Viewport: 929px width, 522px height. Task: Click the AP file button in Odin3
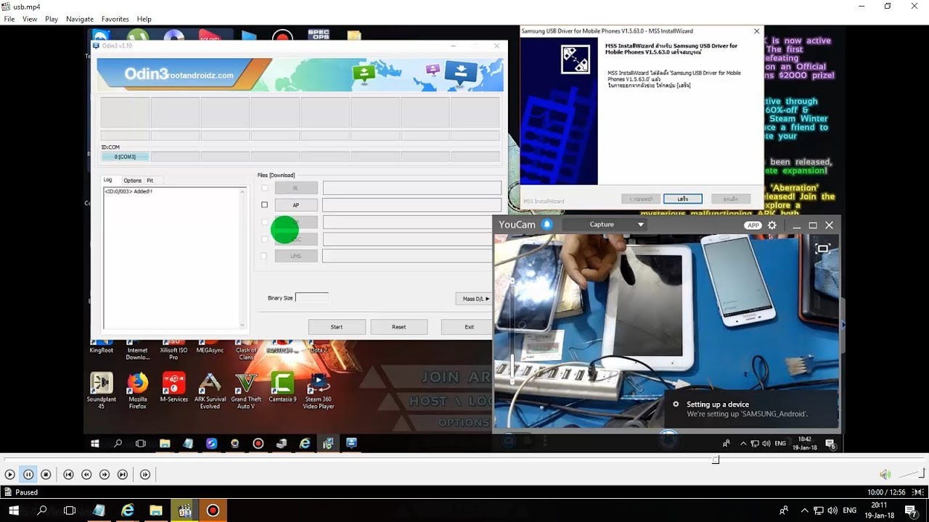pyautogui.click(x=296, y=205)
